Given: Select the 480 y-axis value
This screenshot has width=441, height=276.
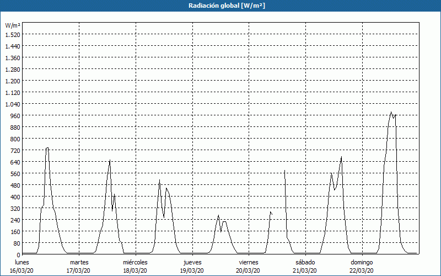Looking at the screenshot, I should click(15, 185).
